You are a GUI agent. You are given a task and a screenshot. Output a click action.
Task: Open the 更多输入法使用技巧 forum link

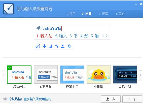point(38,99)
